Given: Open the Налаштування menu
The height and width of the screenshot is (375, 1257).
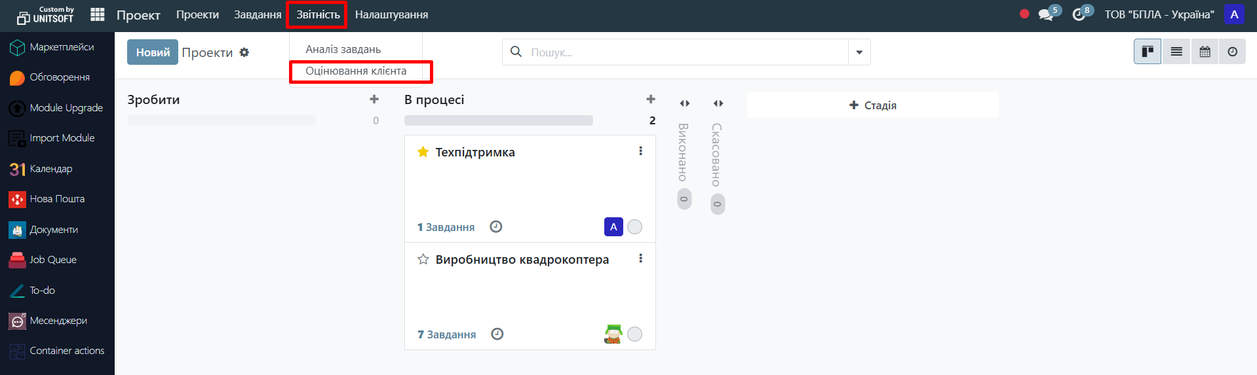Looking at the screenshot, I should 391,14.
